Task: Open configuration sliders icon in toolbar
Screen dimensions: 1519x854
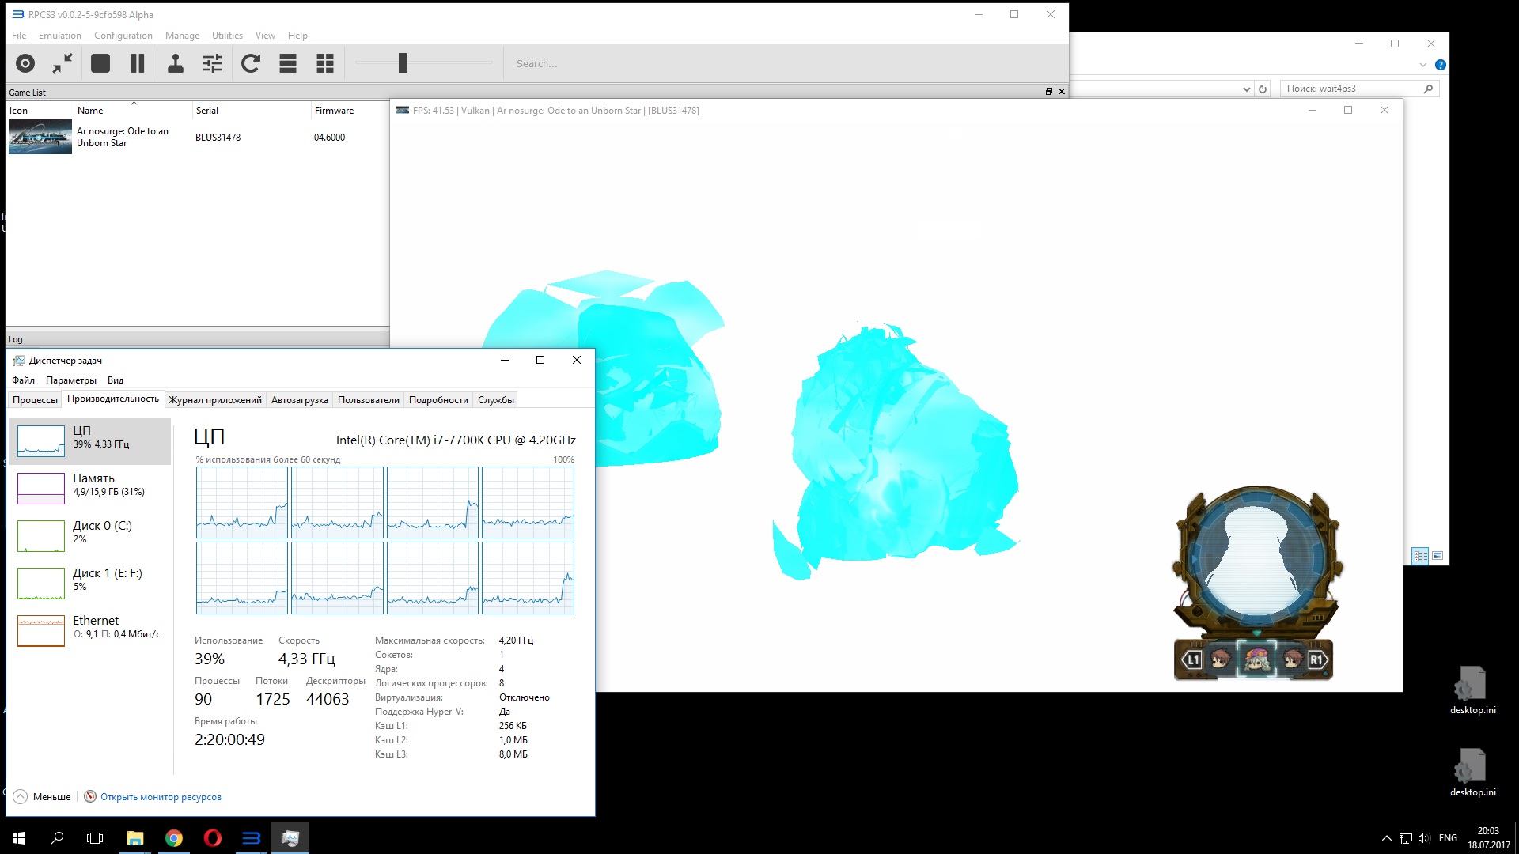Action: (x=213, y=63)
